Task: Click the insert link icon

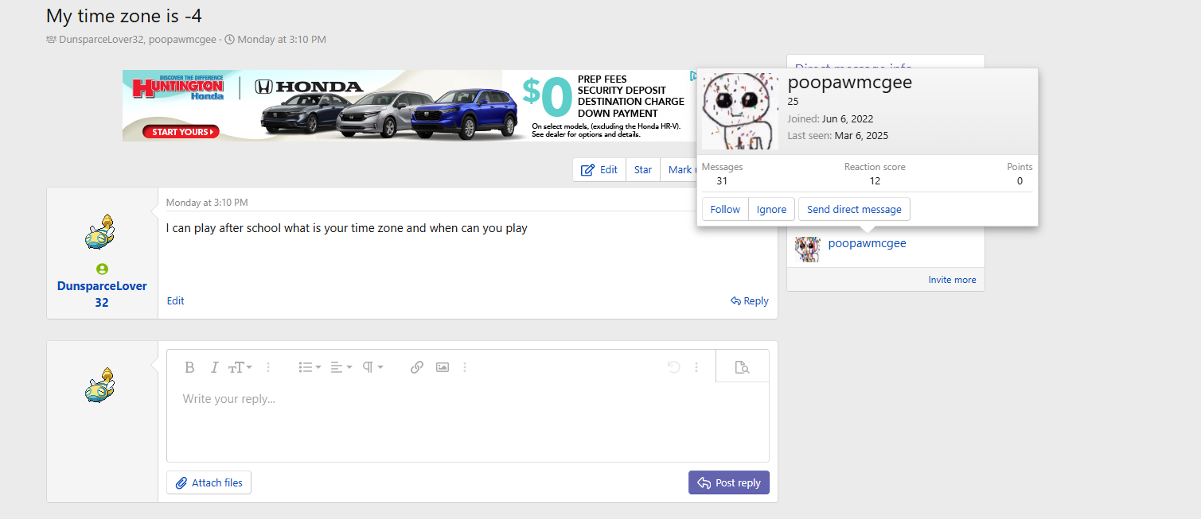Action: (x=416, y=367)
